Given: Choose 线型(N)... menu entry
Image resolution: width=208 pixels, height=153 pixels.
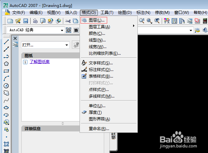Looking at the screenshot, I should click(x=108, y=40).
